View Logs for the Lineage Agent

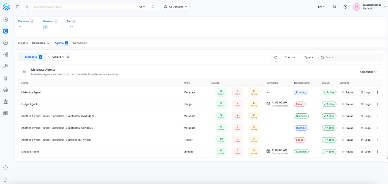pyautogui.click(x=365, y=151)
